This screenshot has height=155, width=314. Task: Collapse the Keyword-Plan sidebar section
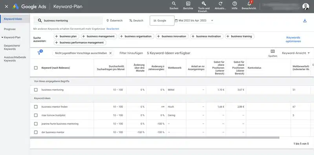pos(2,37)
